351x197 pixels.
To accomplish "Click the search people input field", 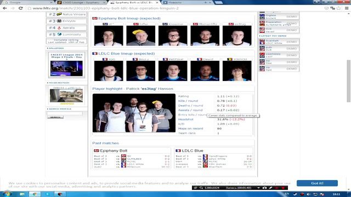I will (x=65, y=113).
